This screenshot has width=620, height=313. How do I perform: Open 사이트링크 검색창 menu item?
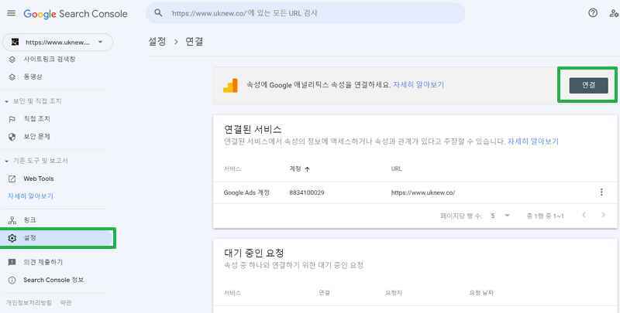[50, 60]
